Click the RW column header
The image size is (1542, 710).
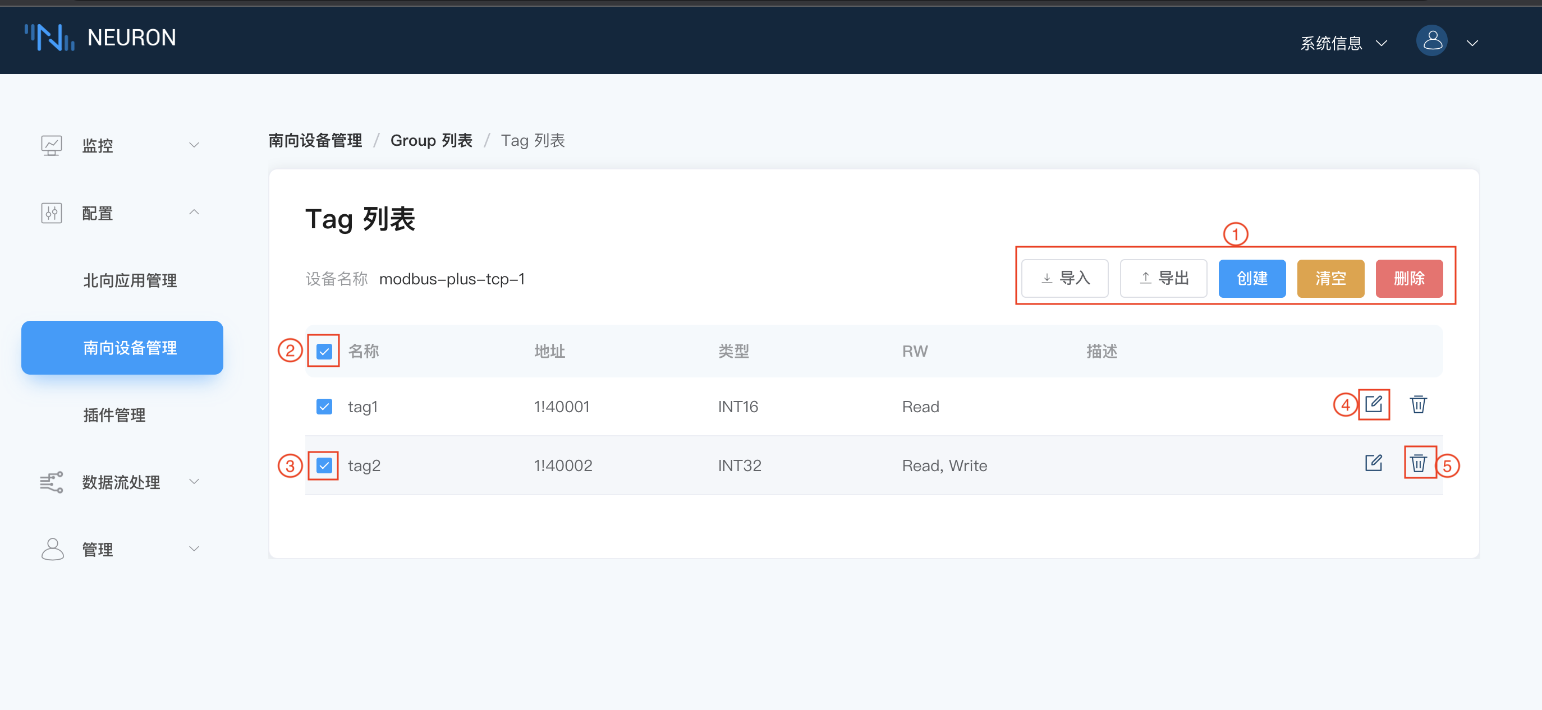click(915, 351)
